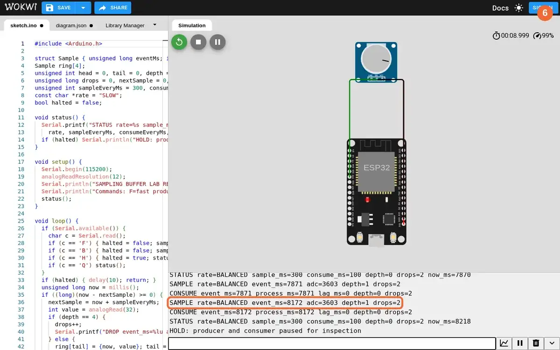Collapse the serial monitor with chevron
This screenshot has height=350, width=560.
[552, 343]
